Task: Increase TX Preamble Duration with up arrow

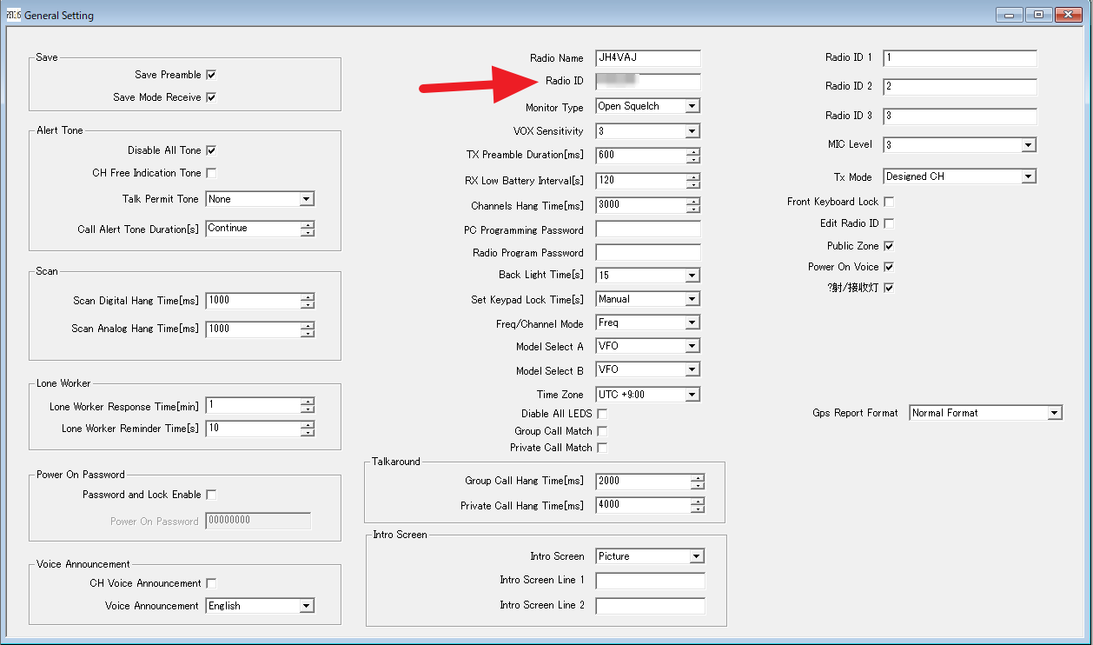Action: coord(693,151)
